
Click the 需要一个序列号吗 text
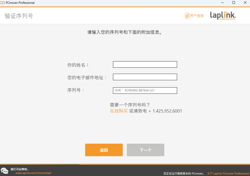click(x=130, y=105)
